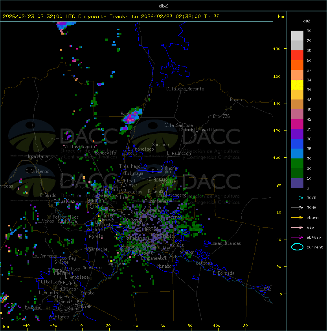This screenshot has width=327, height=331.
Task: Click the purple-gray 5 dBZ color swatch
Action: pyautogui.click(x=297, y=183)
